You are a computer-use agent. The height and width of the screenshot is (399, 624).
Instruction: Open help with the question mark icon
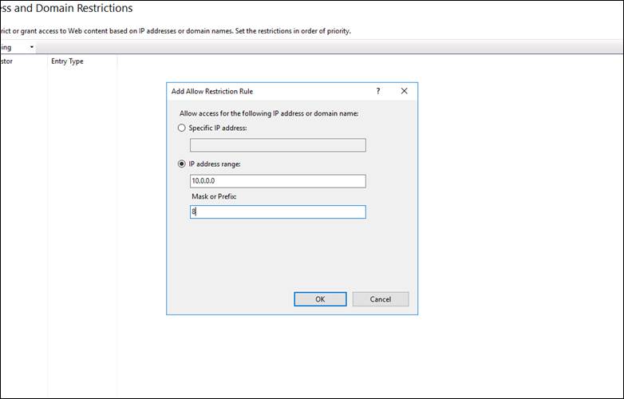pyautogui.click(x=378, y=91)
